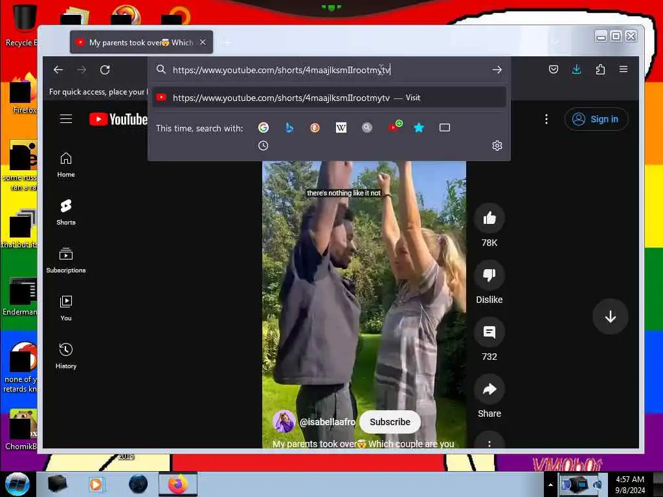Image resolution: width=663 pixels, height=497 pixels.
Task: Like the short with thumbs up
Action: click(489, 219)
